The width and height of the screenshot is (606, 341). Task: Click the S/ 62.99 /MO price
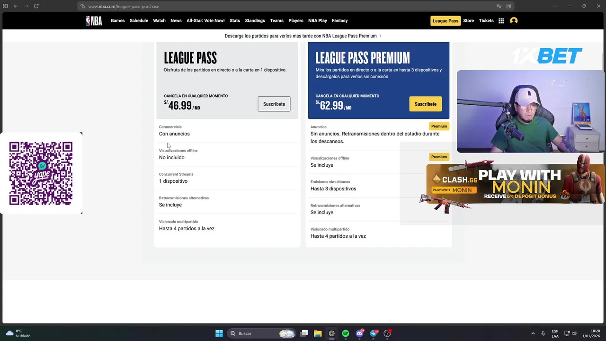pyautogui.click(x=333, y=106)
